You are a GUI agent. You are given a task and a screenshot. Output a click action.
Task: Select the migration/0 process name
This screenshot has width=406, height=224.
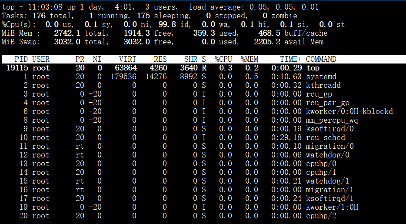(330, 146)
